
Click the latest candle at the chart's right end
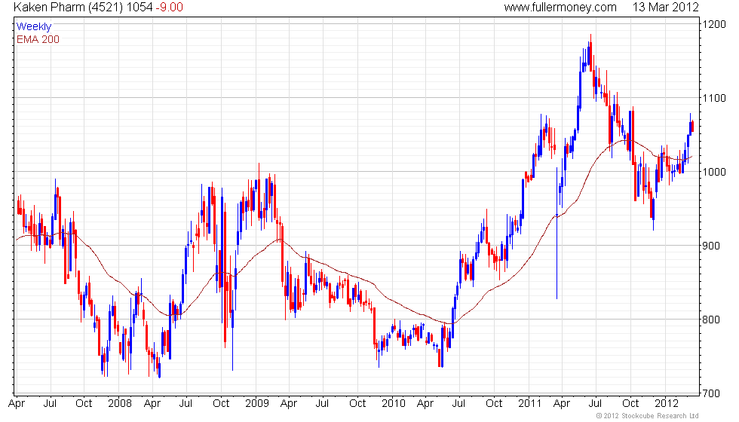[692, 127]
